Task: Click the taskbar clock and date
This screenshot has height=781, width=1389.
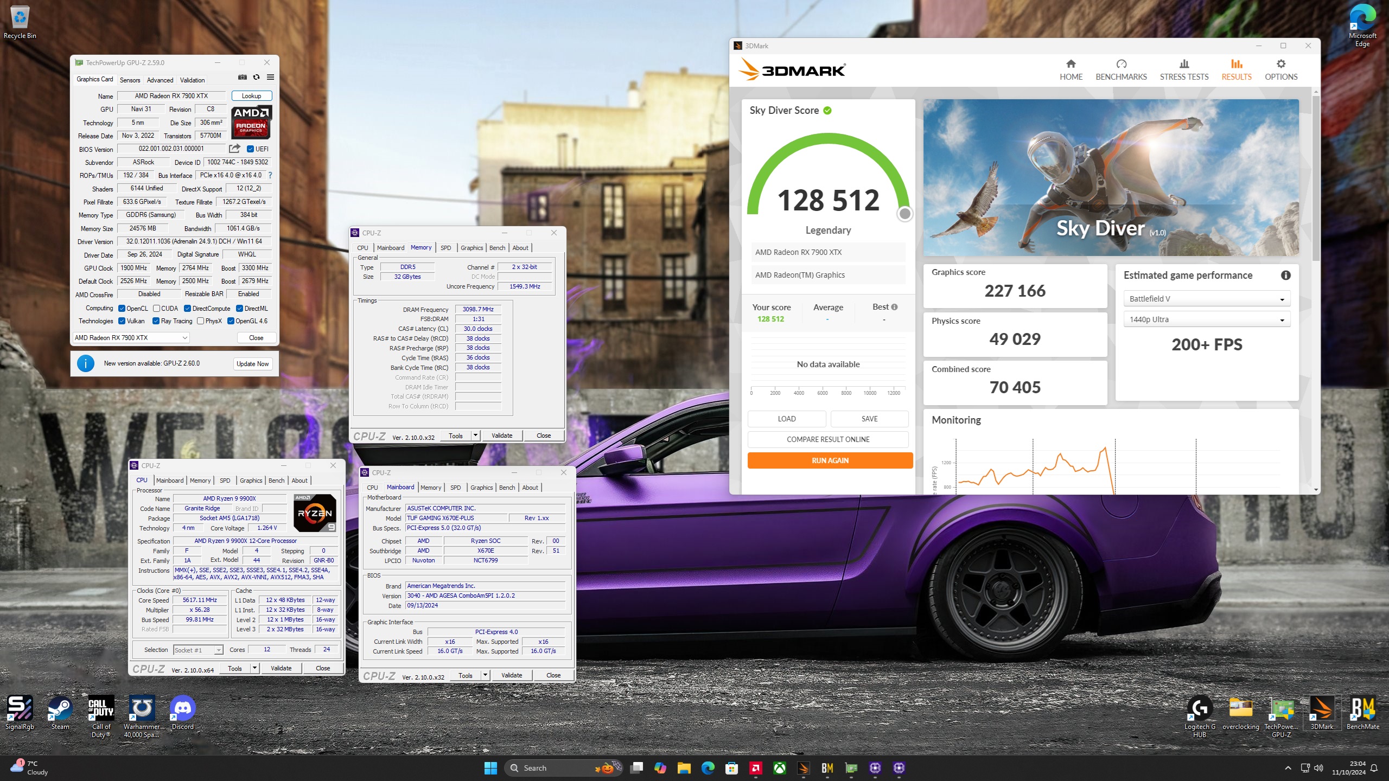Action: coord(1348,768)
